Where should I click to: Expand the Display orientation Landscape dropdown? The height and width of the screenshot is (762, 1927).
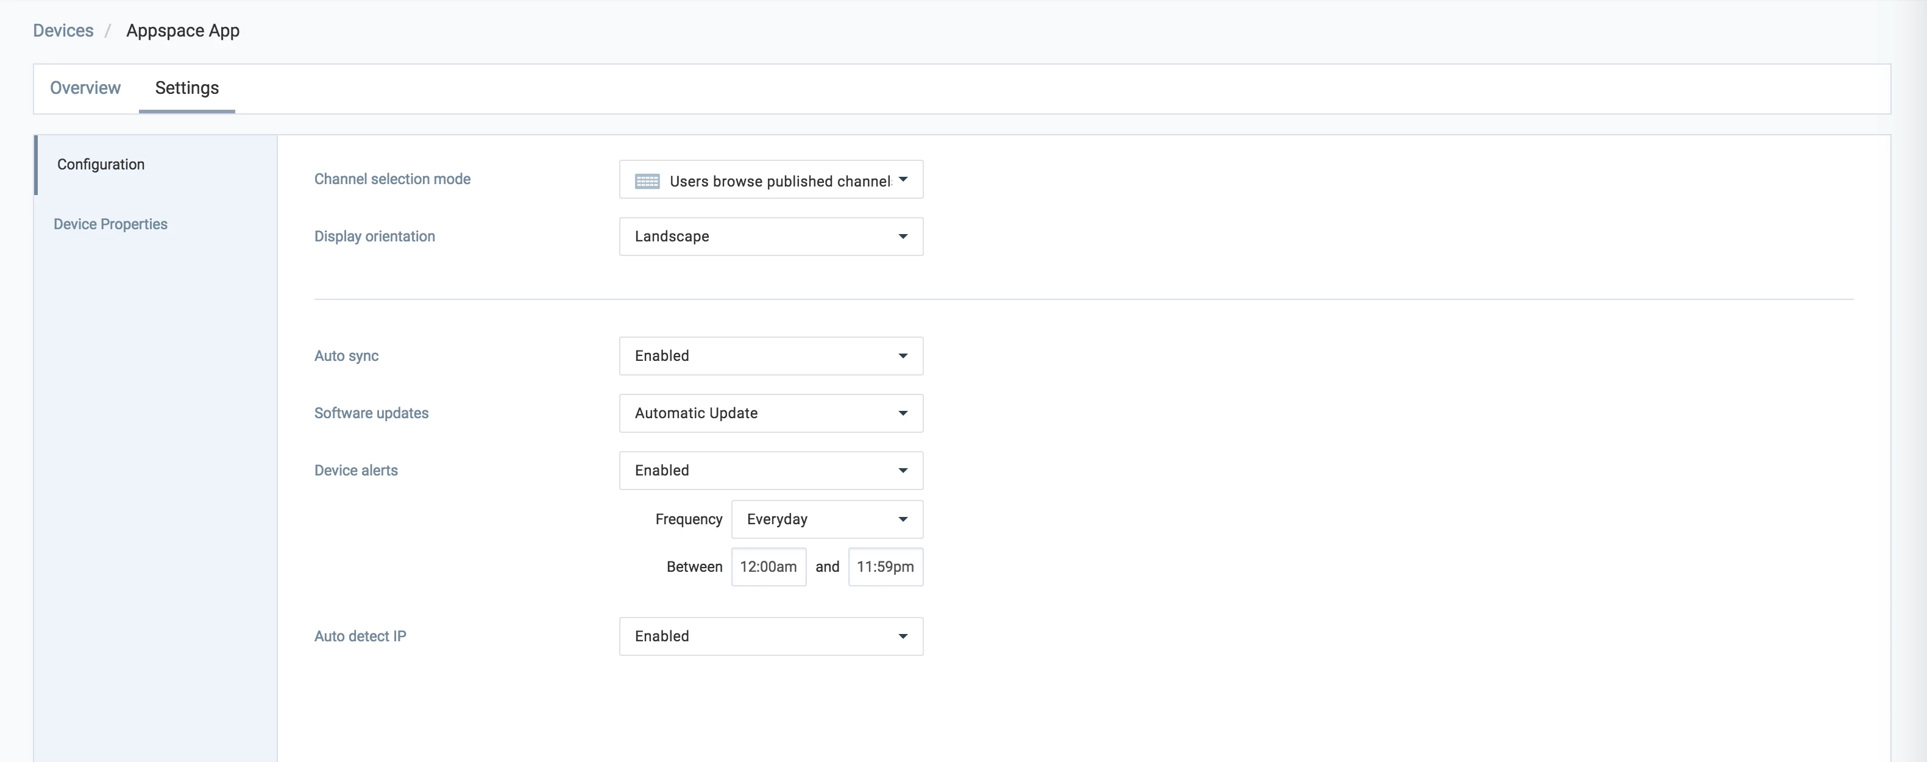[x=770, y=237]
